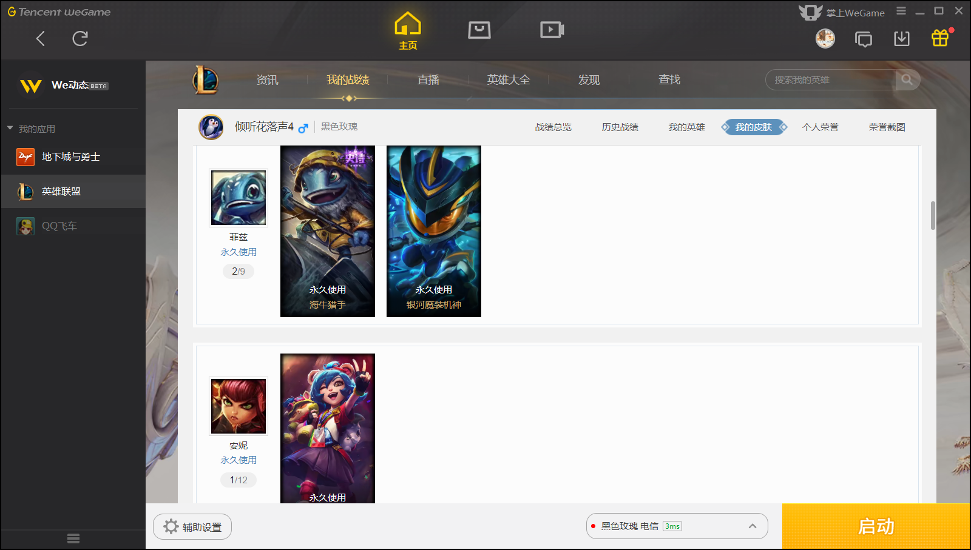
Task: Click the 黑色玫瑰 server label beside username
Action: pos(339,127)
